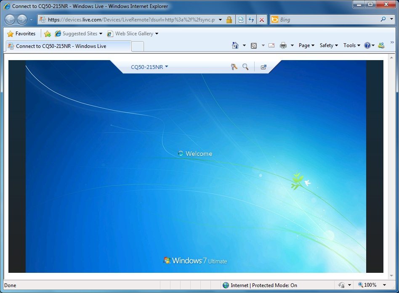The height and width of the screenshot is (293, 399).
Task: Open the Web Slice Gallery link
Action: coord(133,34)
